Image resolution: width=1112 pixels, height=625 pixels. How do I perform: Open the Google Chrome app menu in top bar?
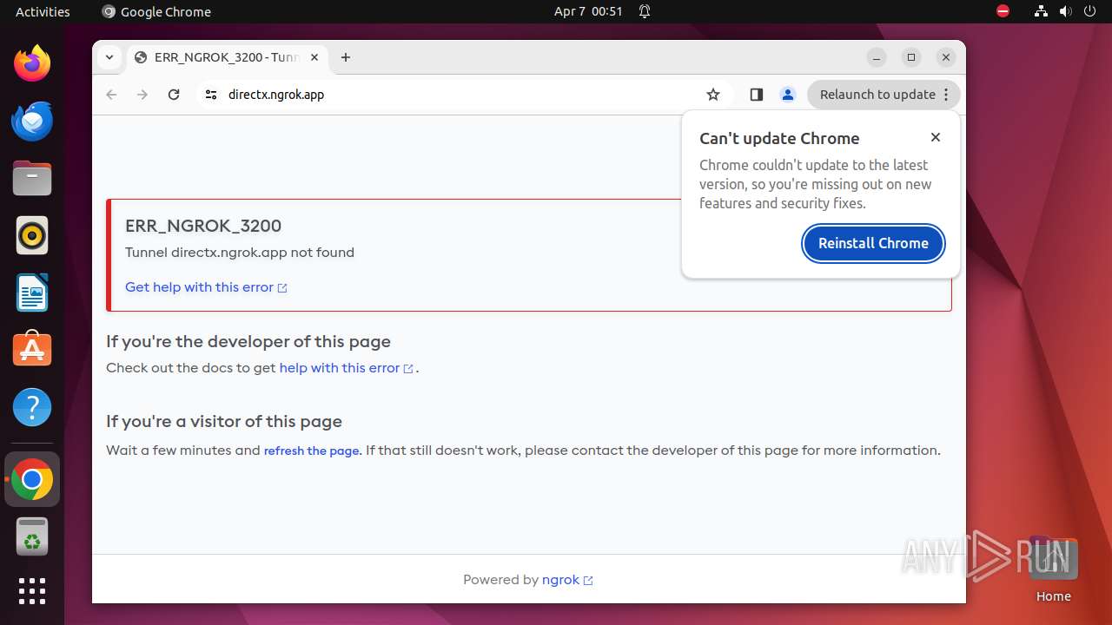click(156, 11)
